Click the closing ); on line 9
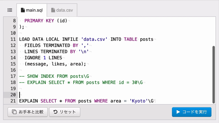The image size is (219, 123). click(x=22, y=27)
